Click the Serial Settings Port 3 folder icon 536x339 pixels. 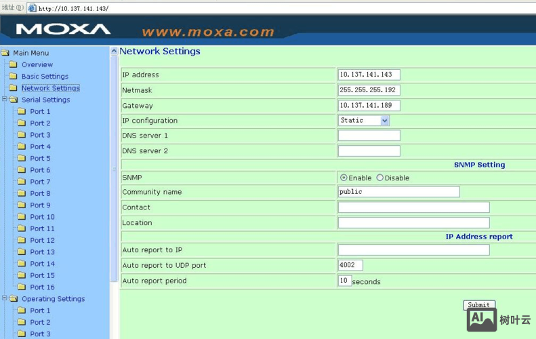[22, 134]
